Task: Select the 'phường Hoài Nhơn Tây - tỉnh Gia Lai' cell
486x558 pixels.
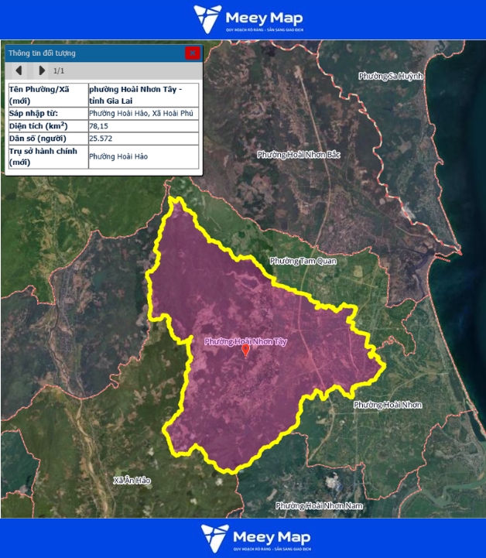Action: [x=143, y=95]
